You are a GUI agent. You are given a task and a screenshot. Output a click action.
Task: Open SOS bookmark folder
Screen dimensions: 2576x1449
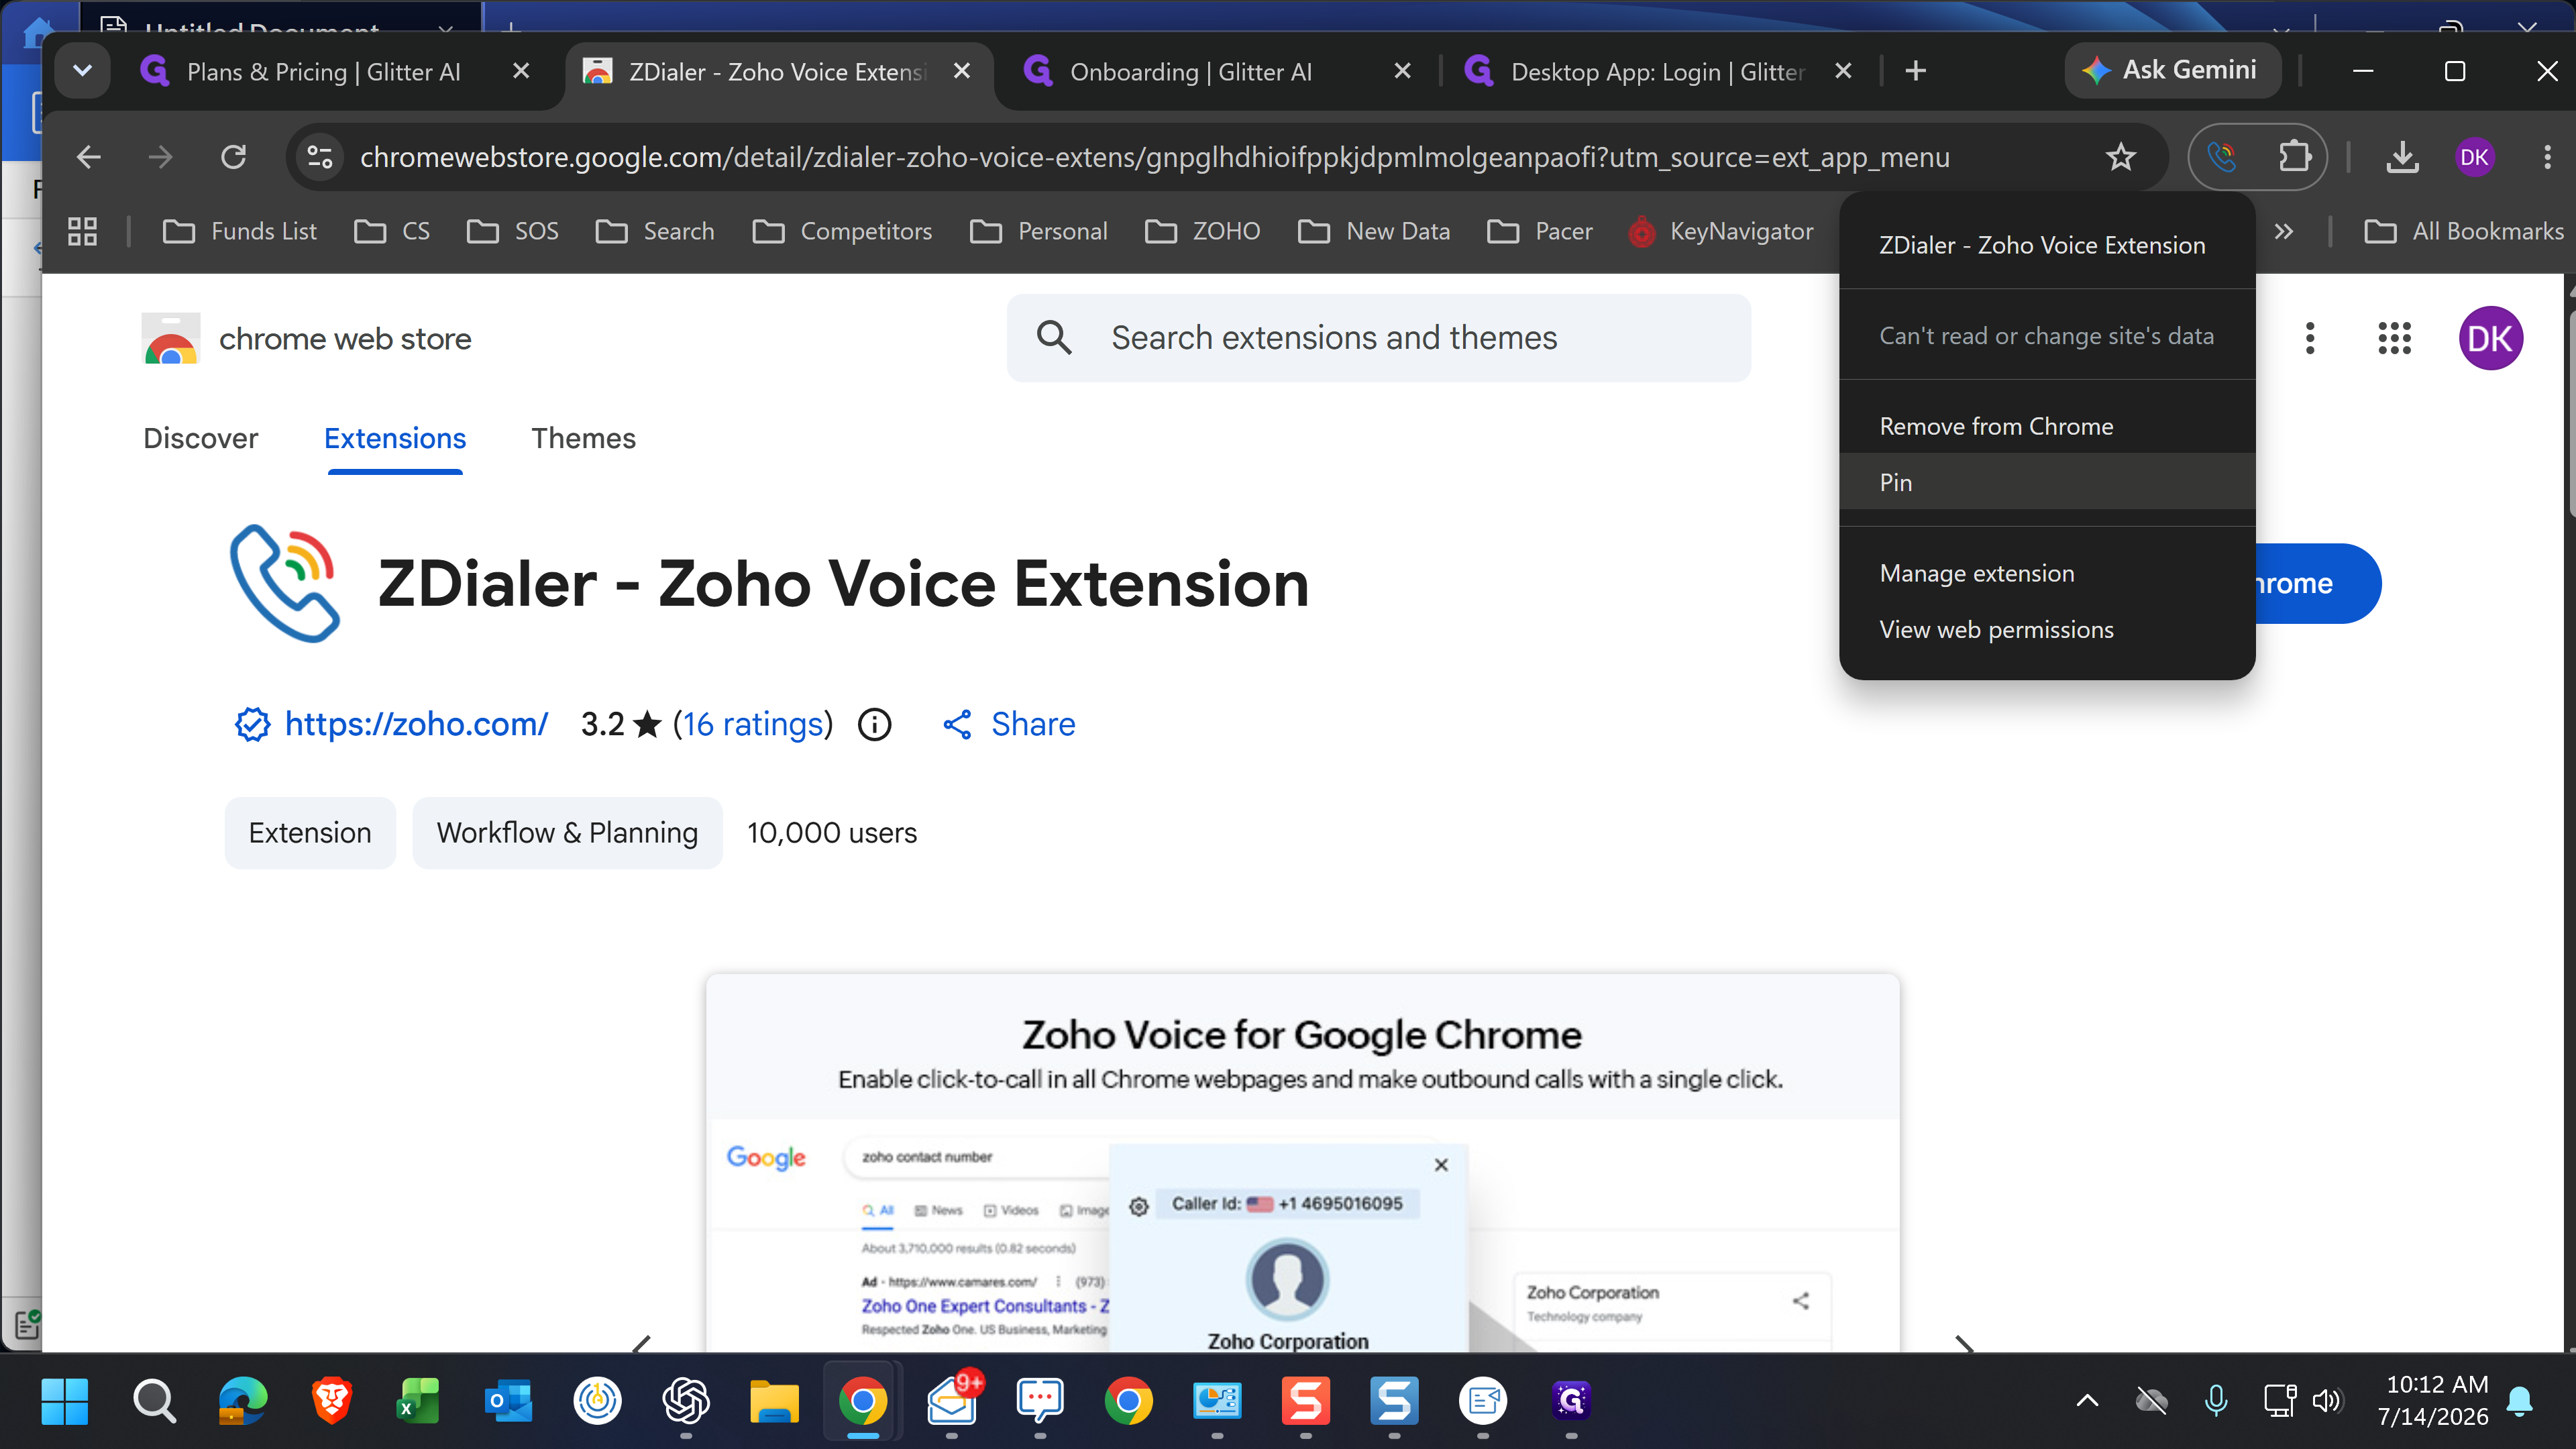pos(513,231)
